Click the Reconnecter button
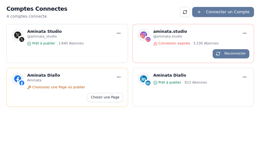Screen dimensions: 260x146 [x=231, y=54]
